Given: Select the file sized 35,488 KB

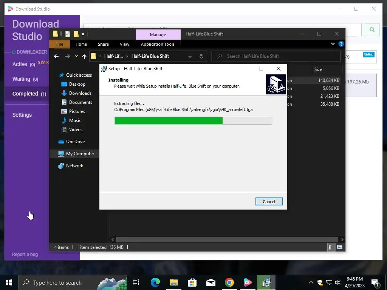Looking at the screenshot, I should coord(330,104).
